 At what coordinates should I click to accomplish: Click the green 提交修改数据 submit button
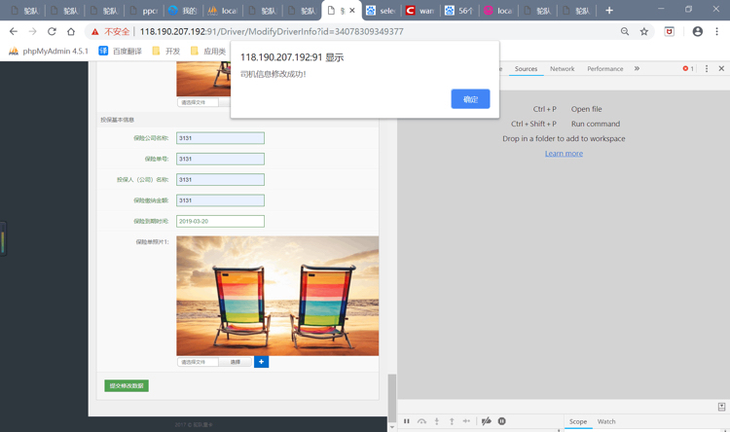(127, 386)
